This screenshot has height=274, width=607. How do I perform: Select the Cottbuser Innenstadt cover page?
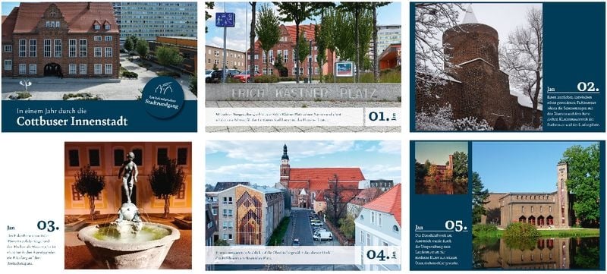pos(99,67)
